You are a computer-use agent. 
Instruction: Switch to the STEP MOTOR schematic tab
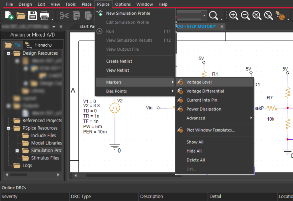(196, 26)
